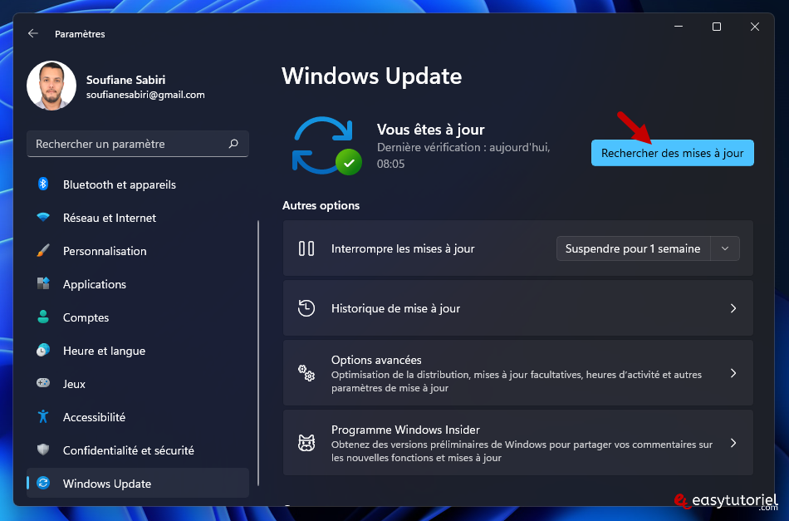Click the Personnalisation paintbrush icon

click(43, 251)
